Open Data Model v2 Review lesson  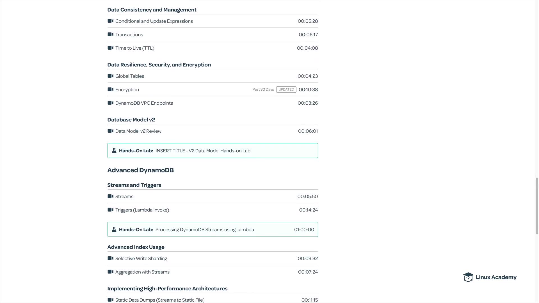pos(138,131)
